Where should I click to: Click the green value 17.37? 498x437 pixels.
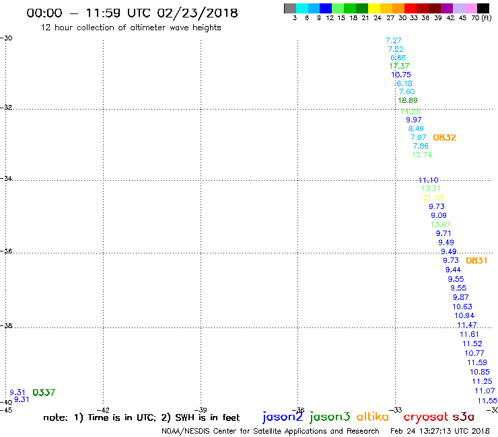coord(399,66)
